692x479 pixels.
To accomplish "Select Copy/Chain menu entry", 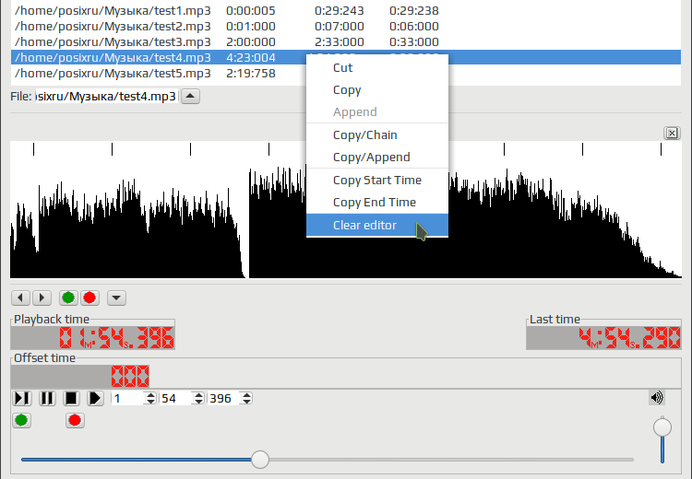I will 376,134.
